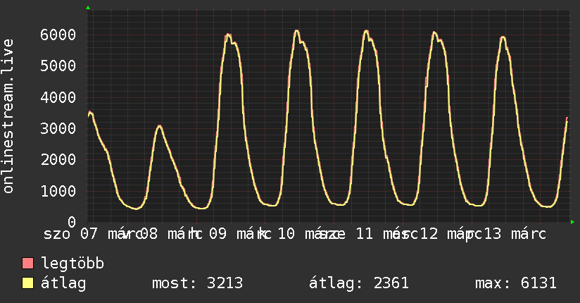Click the 6000 y-axis label
The image size is (580, 303).
[x=58, y=35]
